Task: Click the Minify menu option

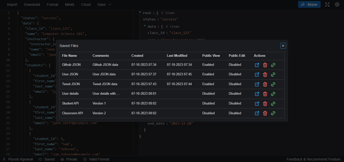Action: (x=70, y=5)
